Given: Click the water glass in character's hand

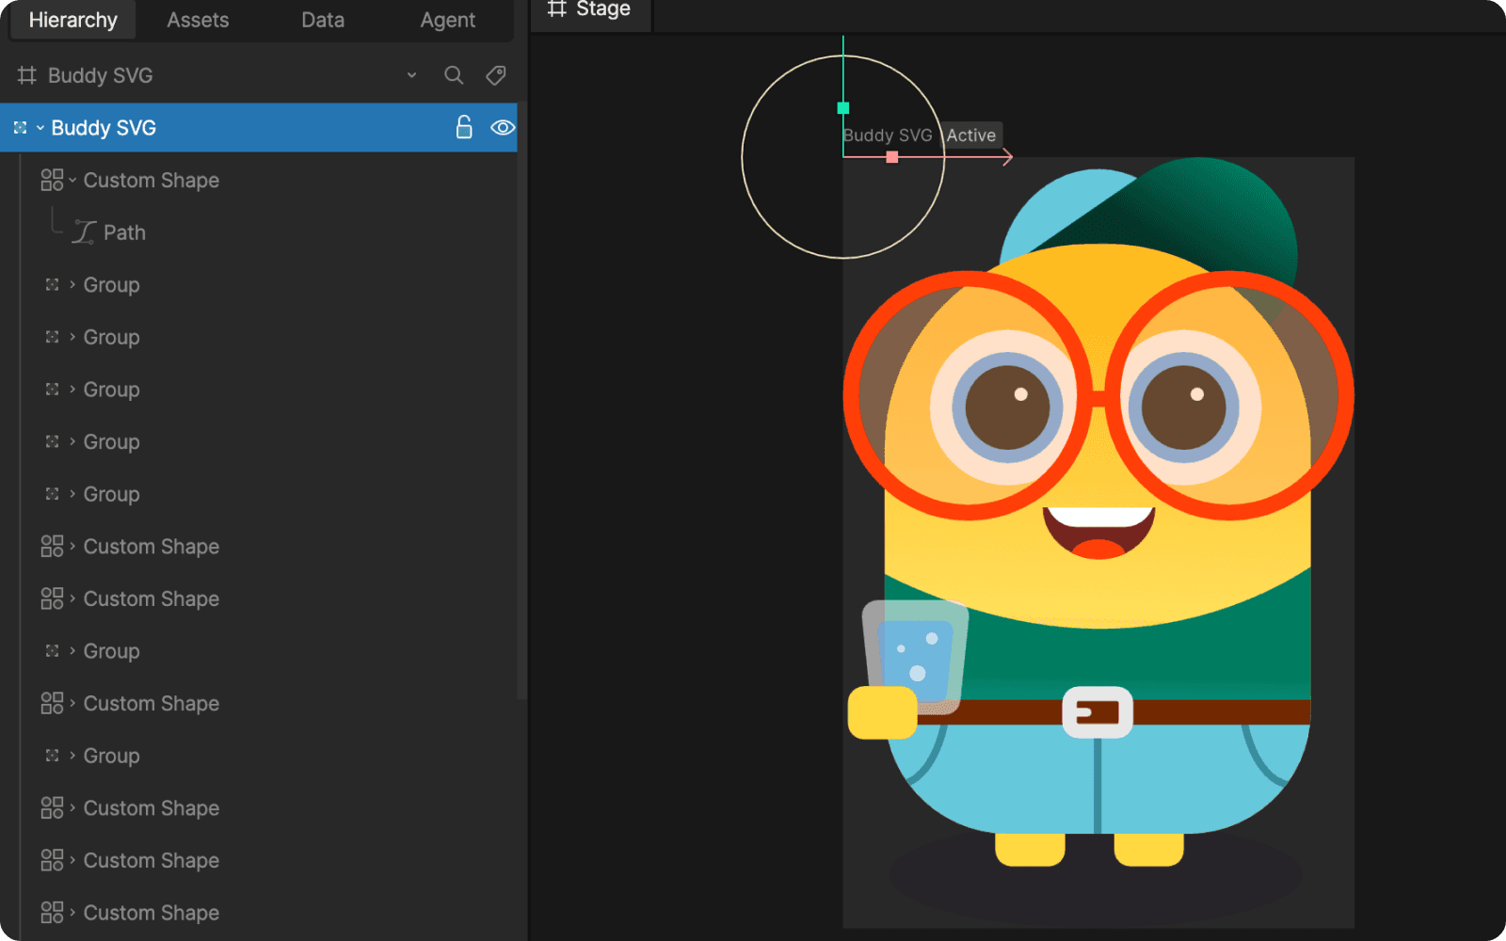Looking at the screenshot, I should pyautogui.click(x=915, y=656).
